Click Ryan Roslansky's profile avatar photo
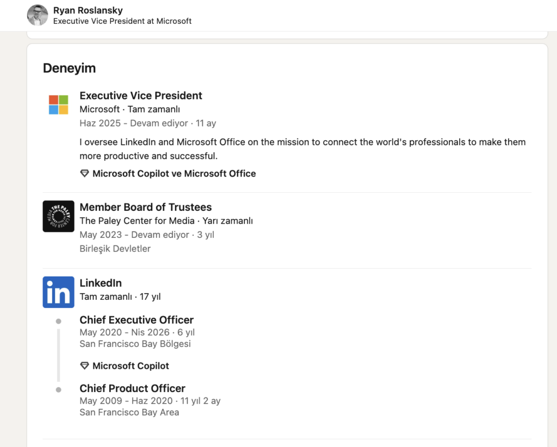The width and height of the screenshot is (557, 447). tap(38, 15)
